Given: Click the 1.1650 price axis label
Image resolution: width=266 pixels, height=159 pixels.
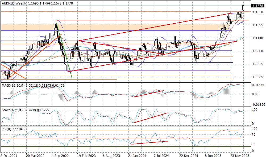Looking at the screenshot, I should 257,12.
